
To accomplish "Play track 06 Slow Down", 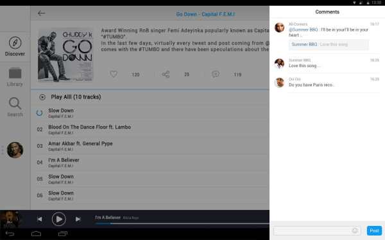I will [x=150, y=195].
